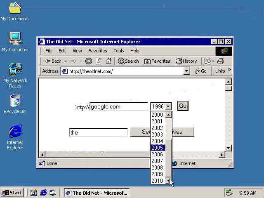Go to Home page icon
This screenshot has width=264, height=198.
click(108, 61)
